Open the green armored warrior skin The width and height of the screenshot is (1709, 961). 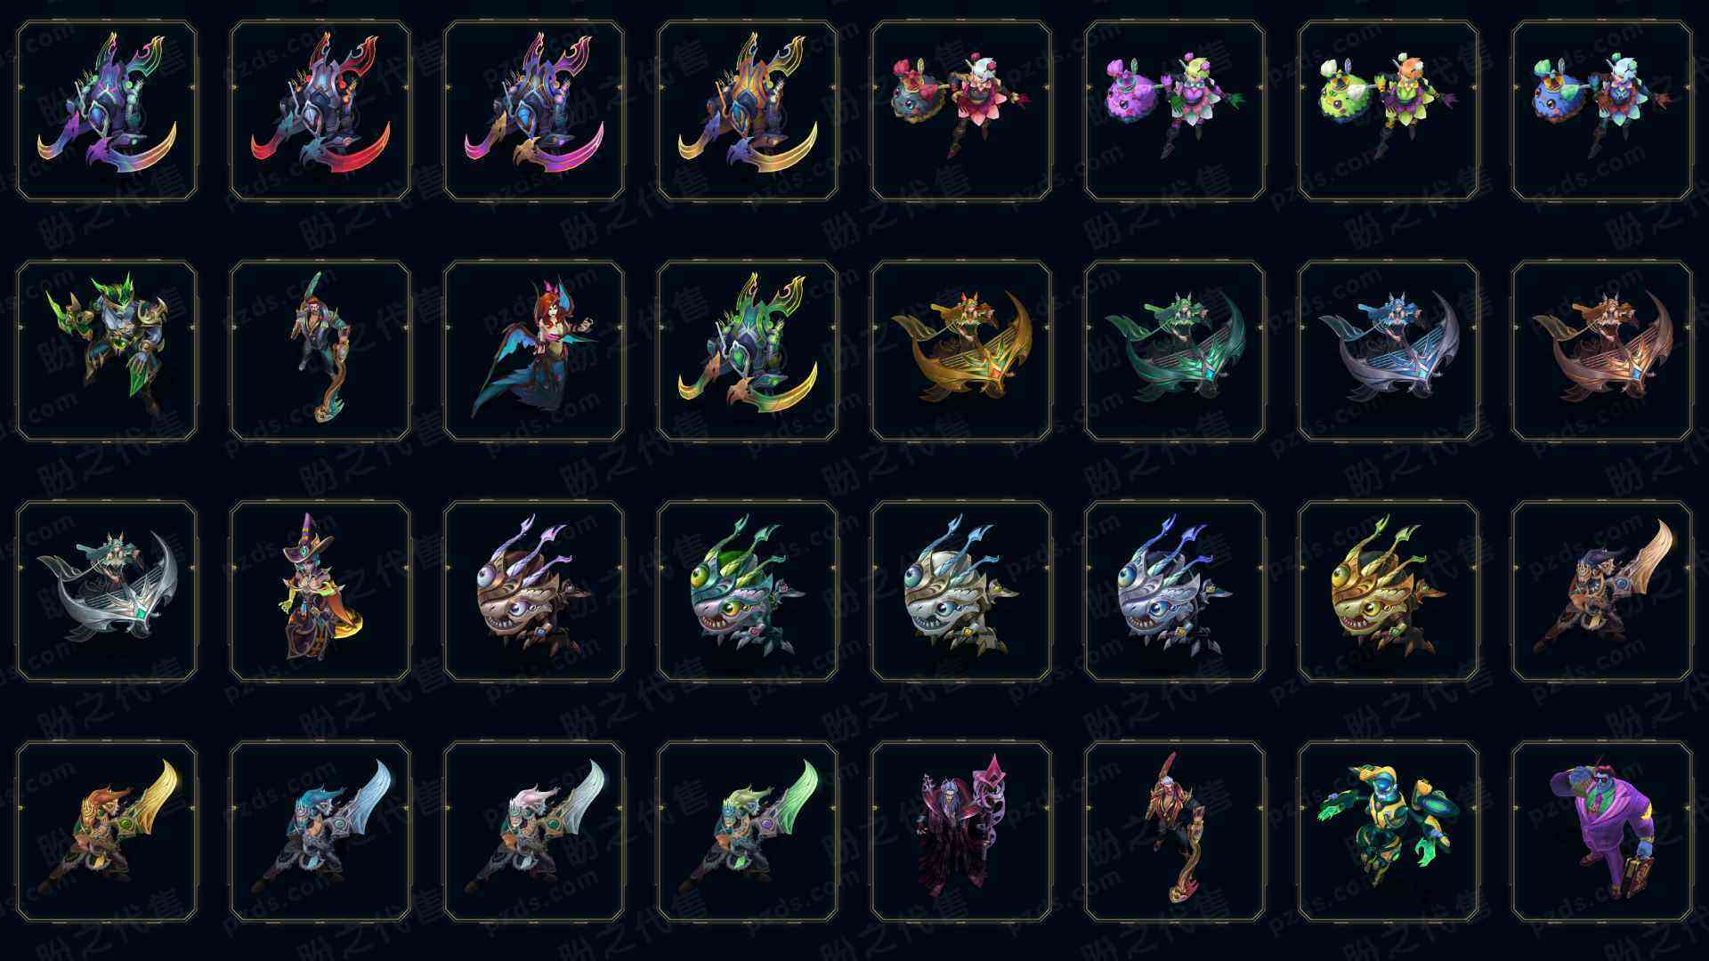coord(107,351)
